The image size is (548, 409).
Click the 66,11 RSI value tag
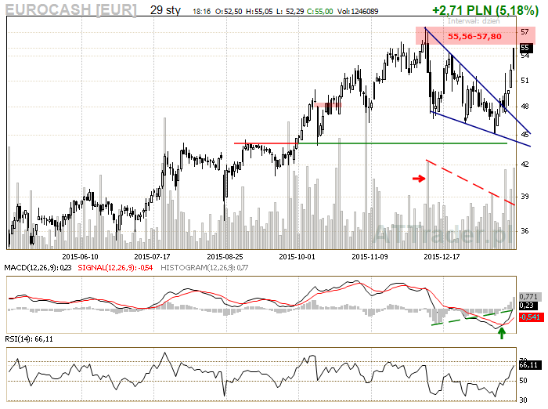pyautogui.click(x=529, y=365)
